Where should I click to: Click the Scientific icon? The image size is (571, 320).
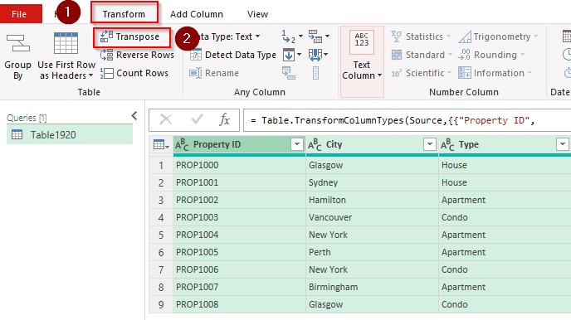[x=396, y=73]
